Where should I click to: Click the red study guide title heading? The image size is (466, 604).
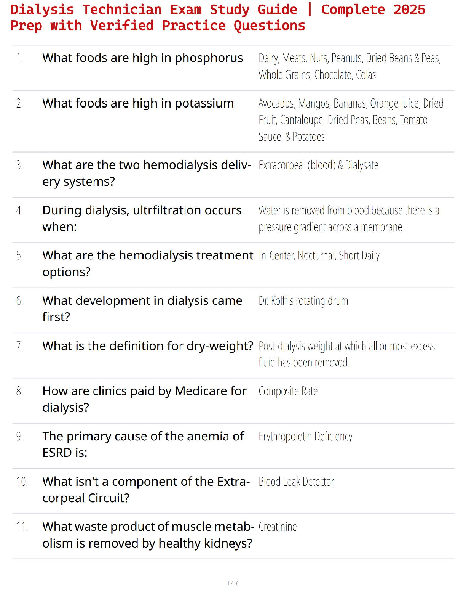click(x=217, y=18)
